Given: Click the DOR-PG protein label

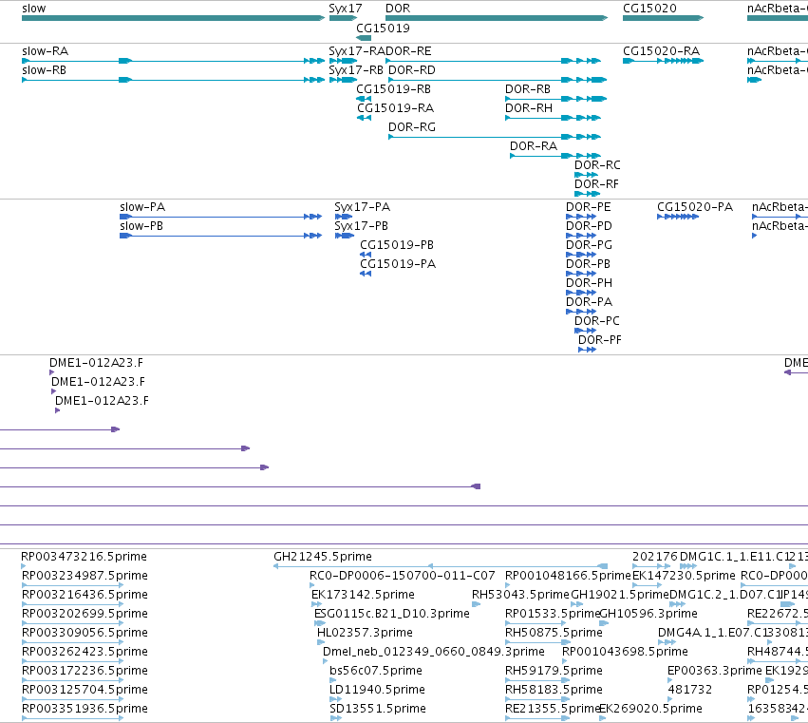Looking at the screenshot, I should (589, 245).
